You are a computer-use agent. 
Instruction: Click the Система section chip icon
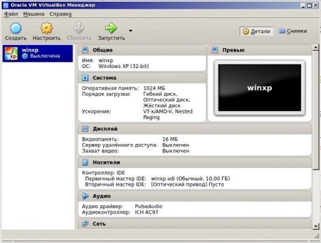tap(85, 78)
